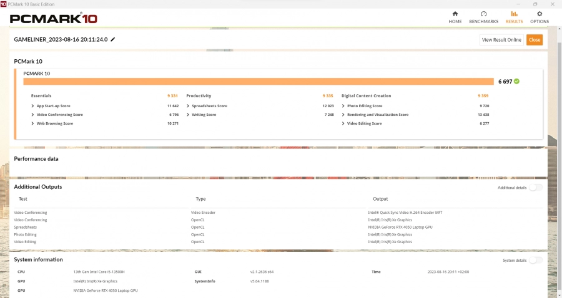
Task: Click the Productivity heading
Action: pos(199,96)
